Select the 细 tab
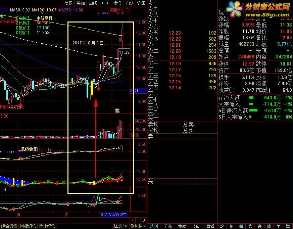293x229 pixels. pyautogui.click(x=241, y=226)
